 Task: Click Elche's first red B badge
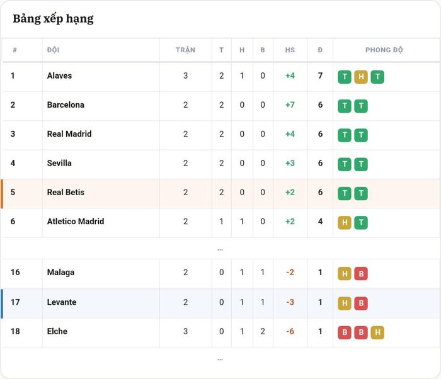point(345,332)
